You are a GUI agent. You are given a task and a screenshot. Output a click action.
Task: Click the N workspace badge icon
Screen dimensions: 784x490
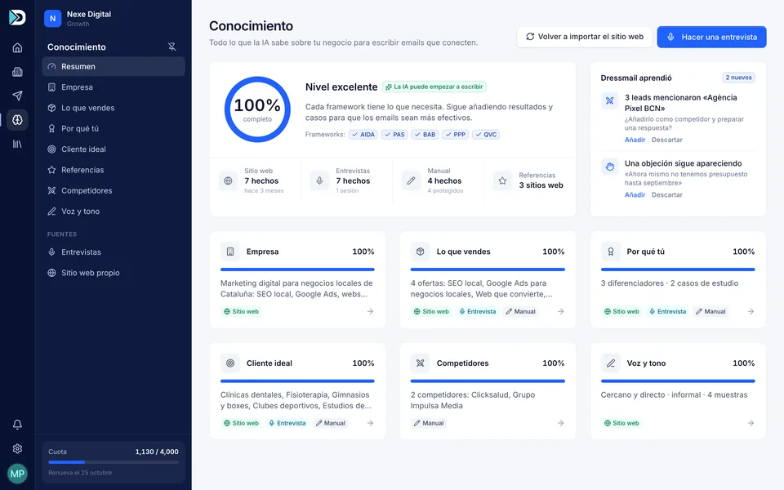click(x=52, y=19)
